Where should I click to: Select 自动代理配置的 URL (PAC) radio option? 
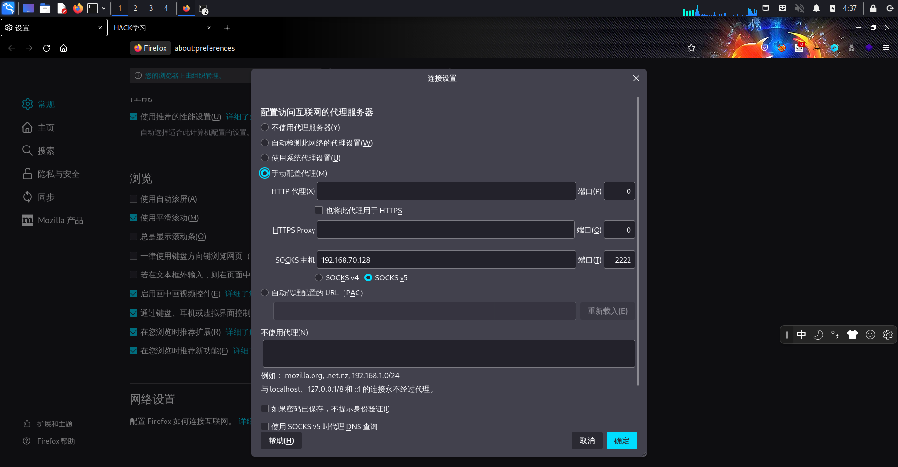[x=265, y=292]
